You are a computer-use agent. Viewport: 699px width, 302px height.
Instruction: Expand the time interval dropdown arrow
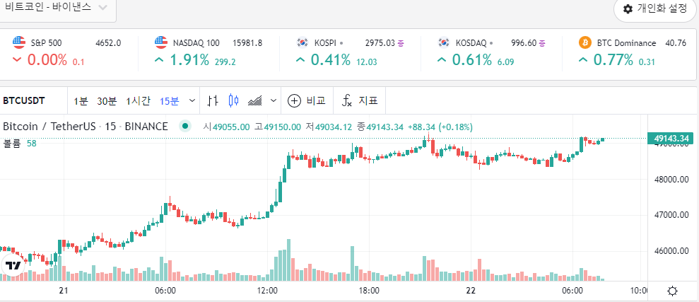(x=192, y=101)
